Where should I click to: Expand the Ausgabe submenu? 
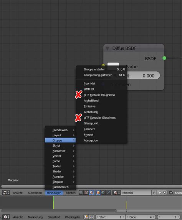60,177
